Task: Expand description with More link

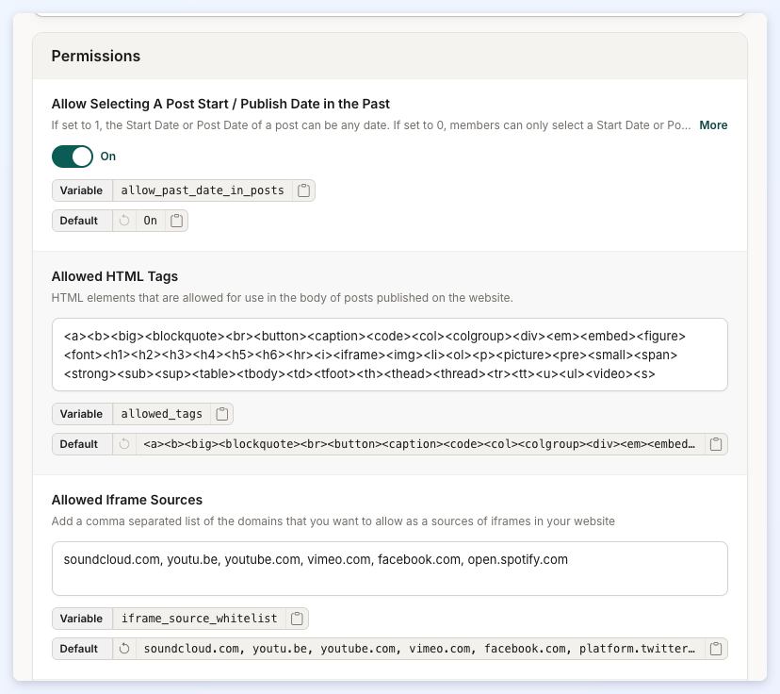Action: click(x=713, y=125)
